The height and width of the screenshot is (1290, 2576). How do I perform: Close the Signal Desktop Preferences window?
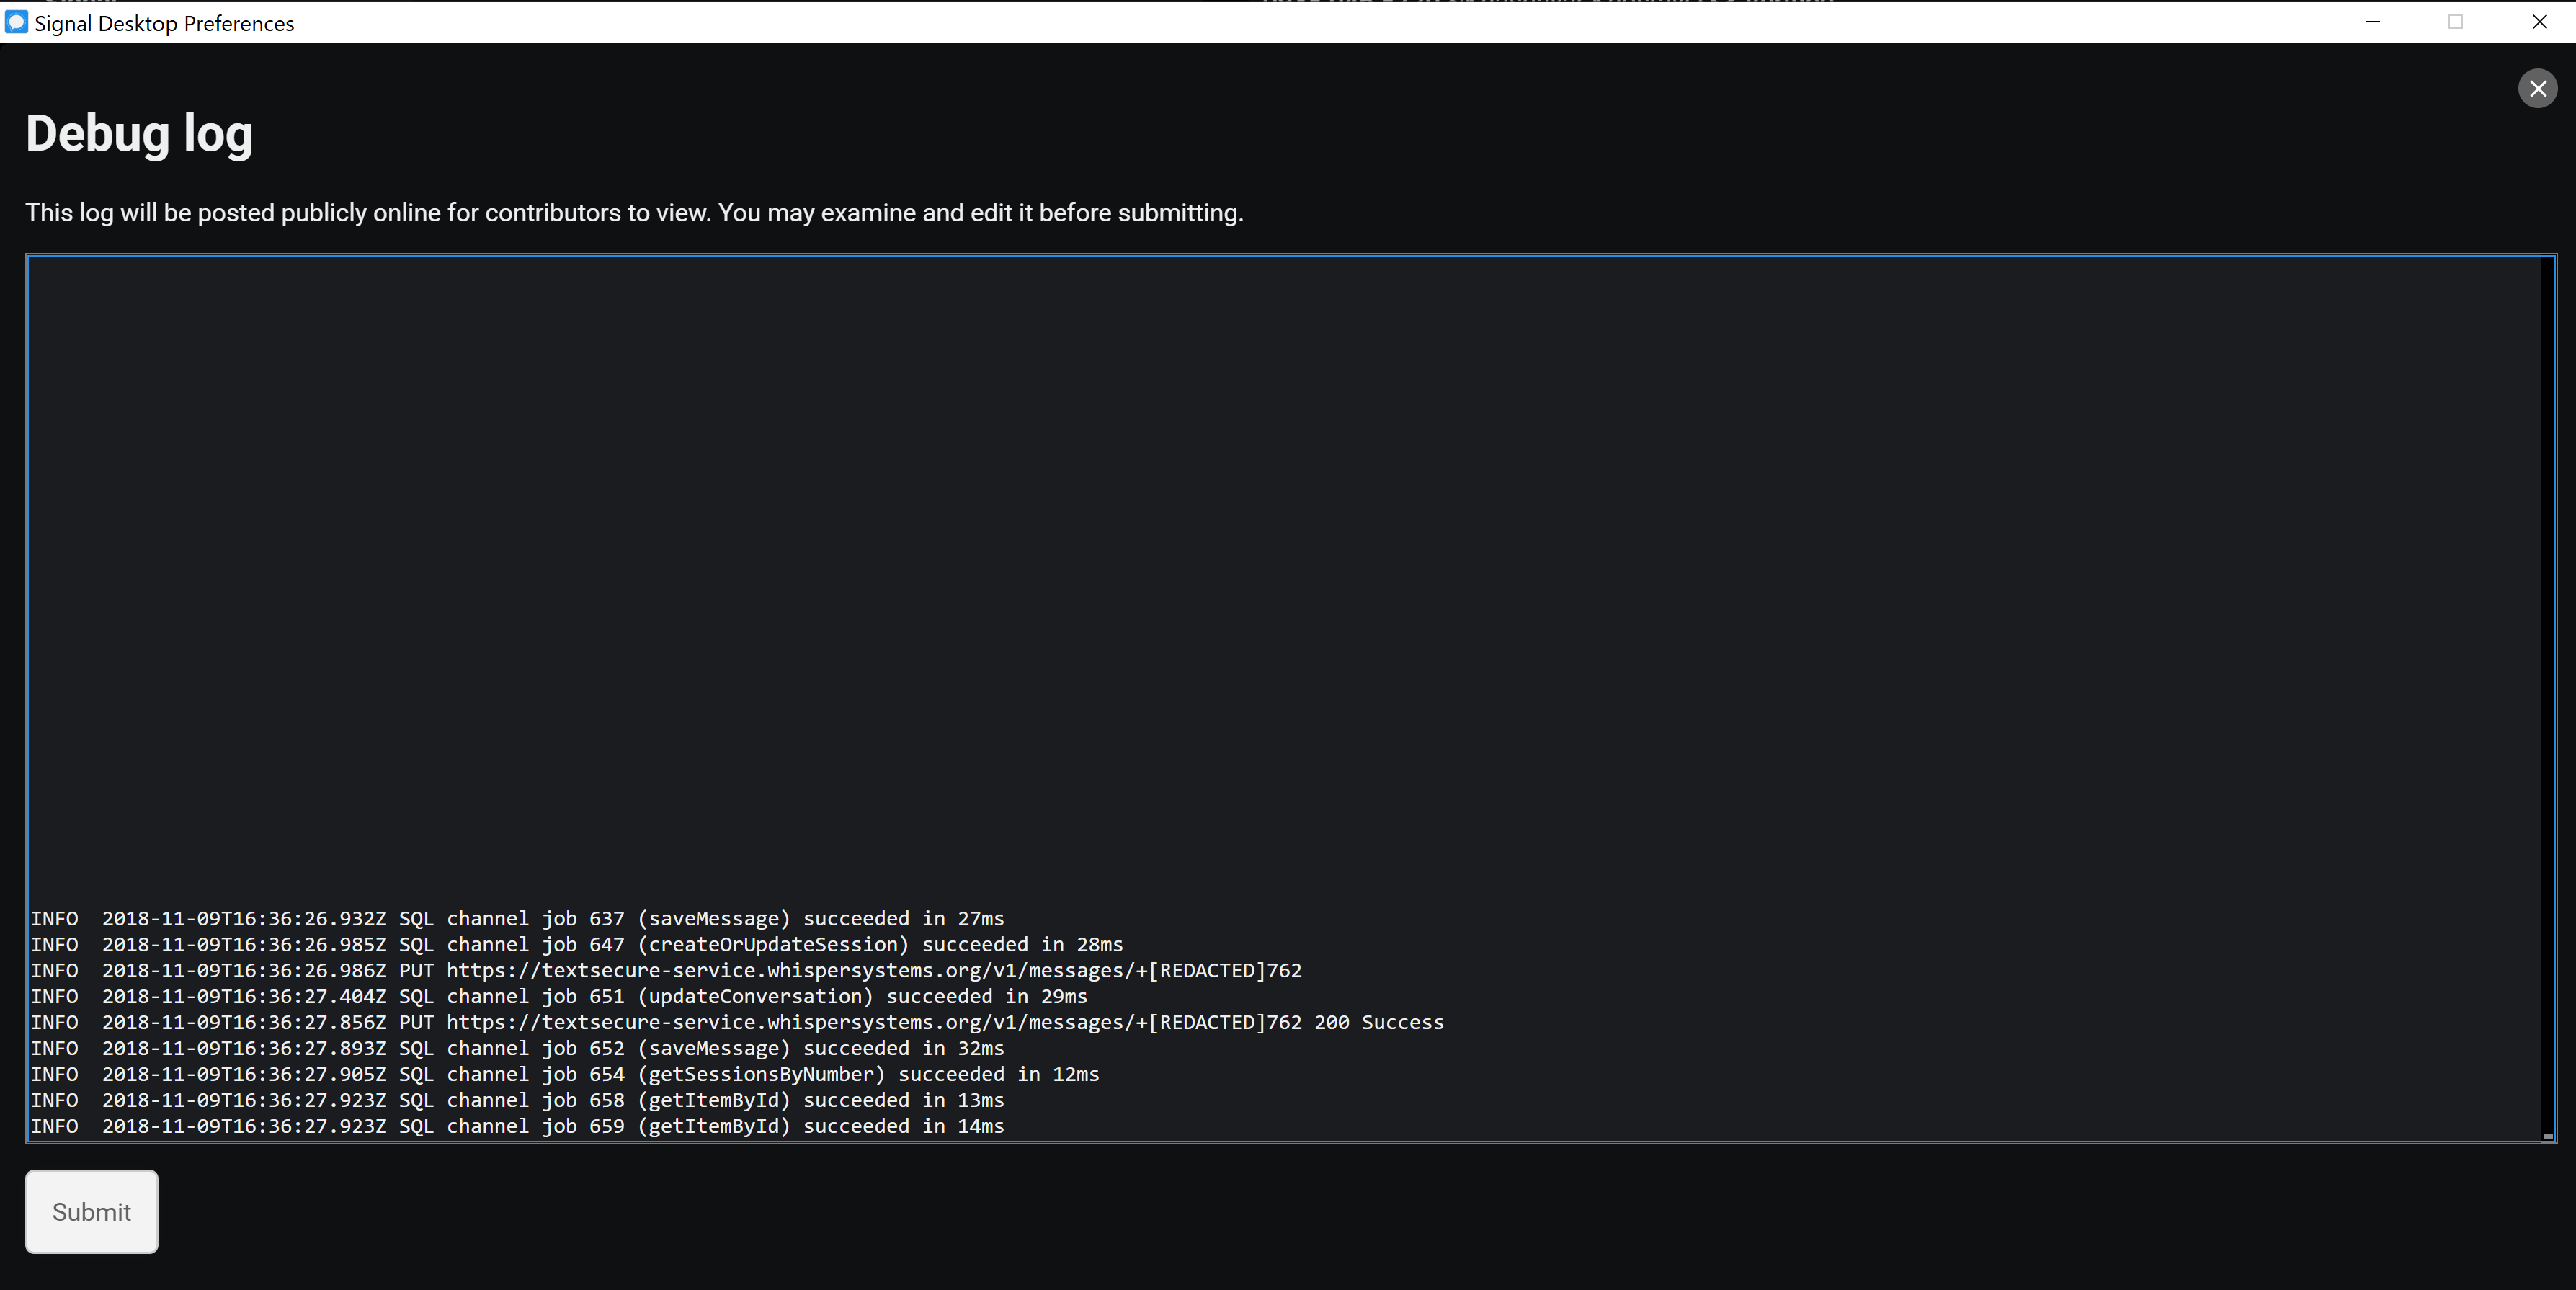pos(2540,22)
